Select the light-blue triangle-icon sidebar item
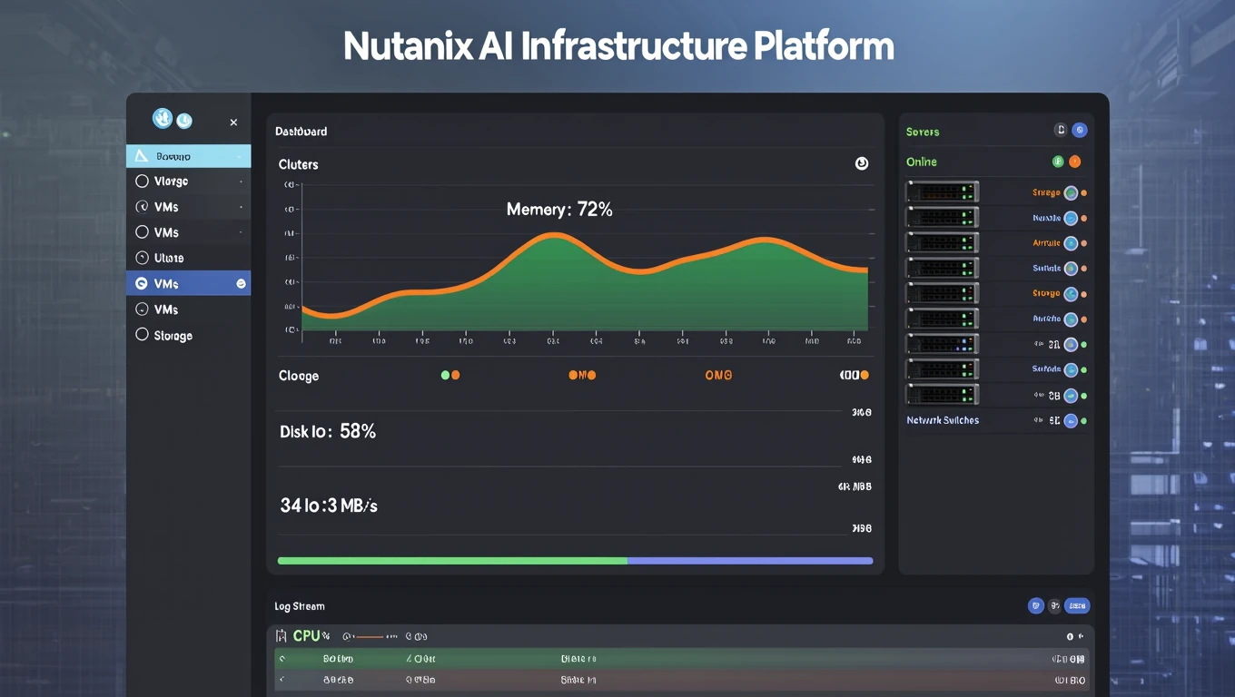The width and height of the screenshot is (1235, 697). pyautogui.click(x=188, y=156)
